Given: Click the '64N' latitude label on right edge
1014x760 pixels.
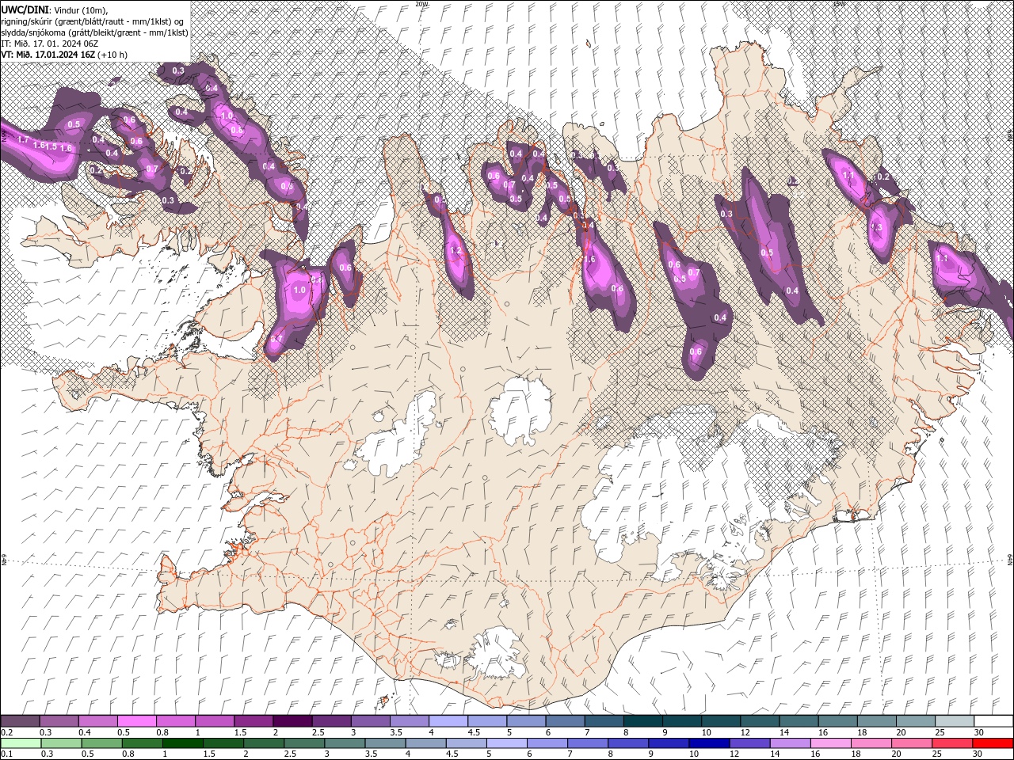Looking at the screenshot, I should point(1010,561).
